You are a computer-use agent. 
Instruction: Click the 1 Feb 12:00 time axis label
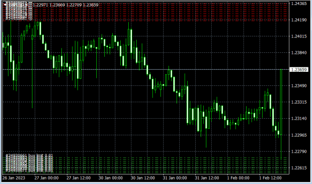tap(270, 178)
